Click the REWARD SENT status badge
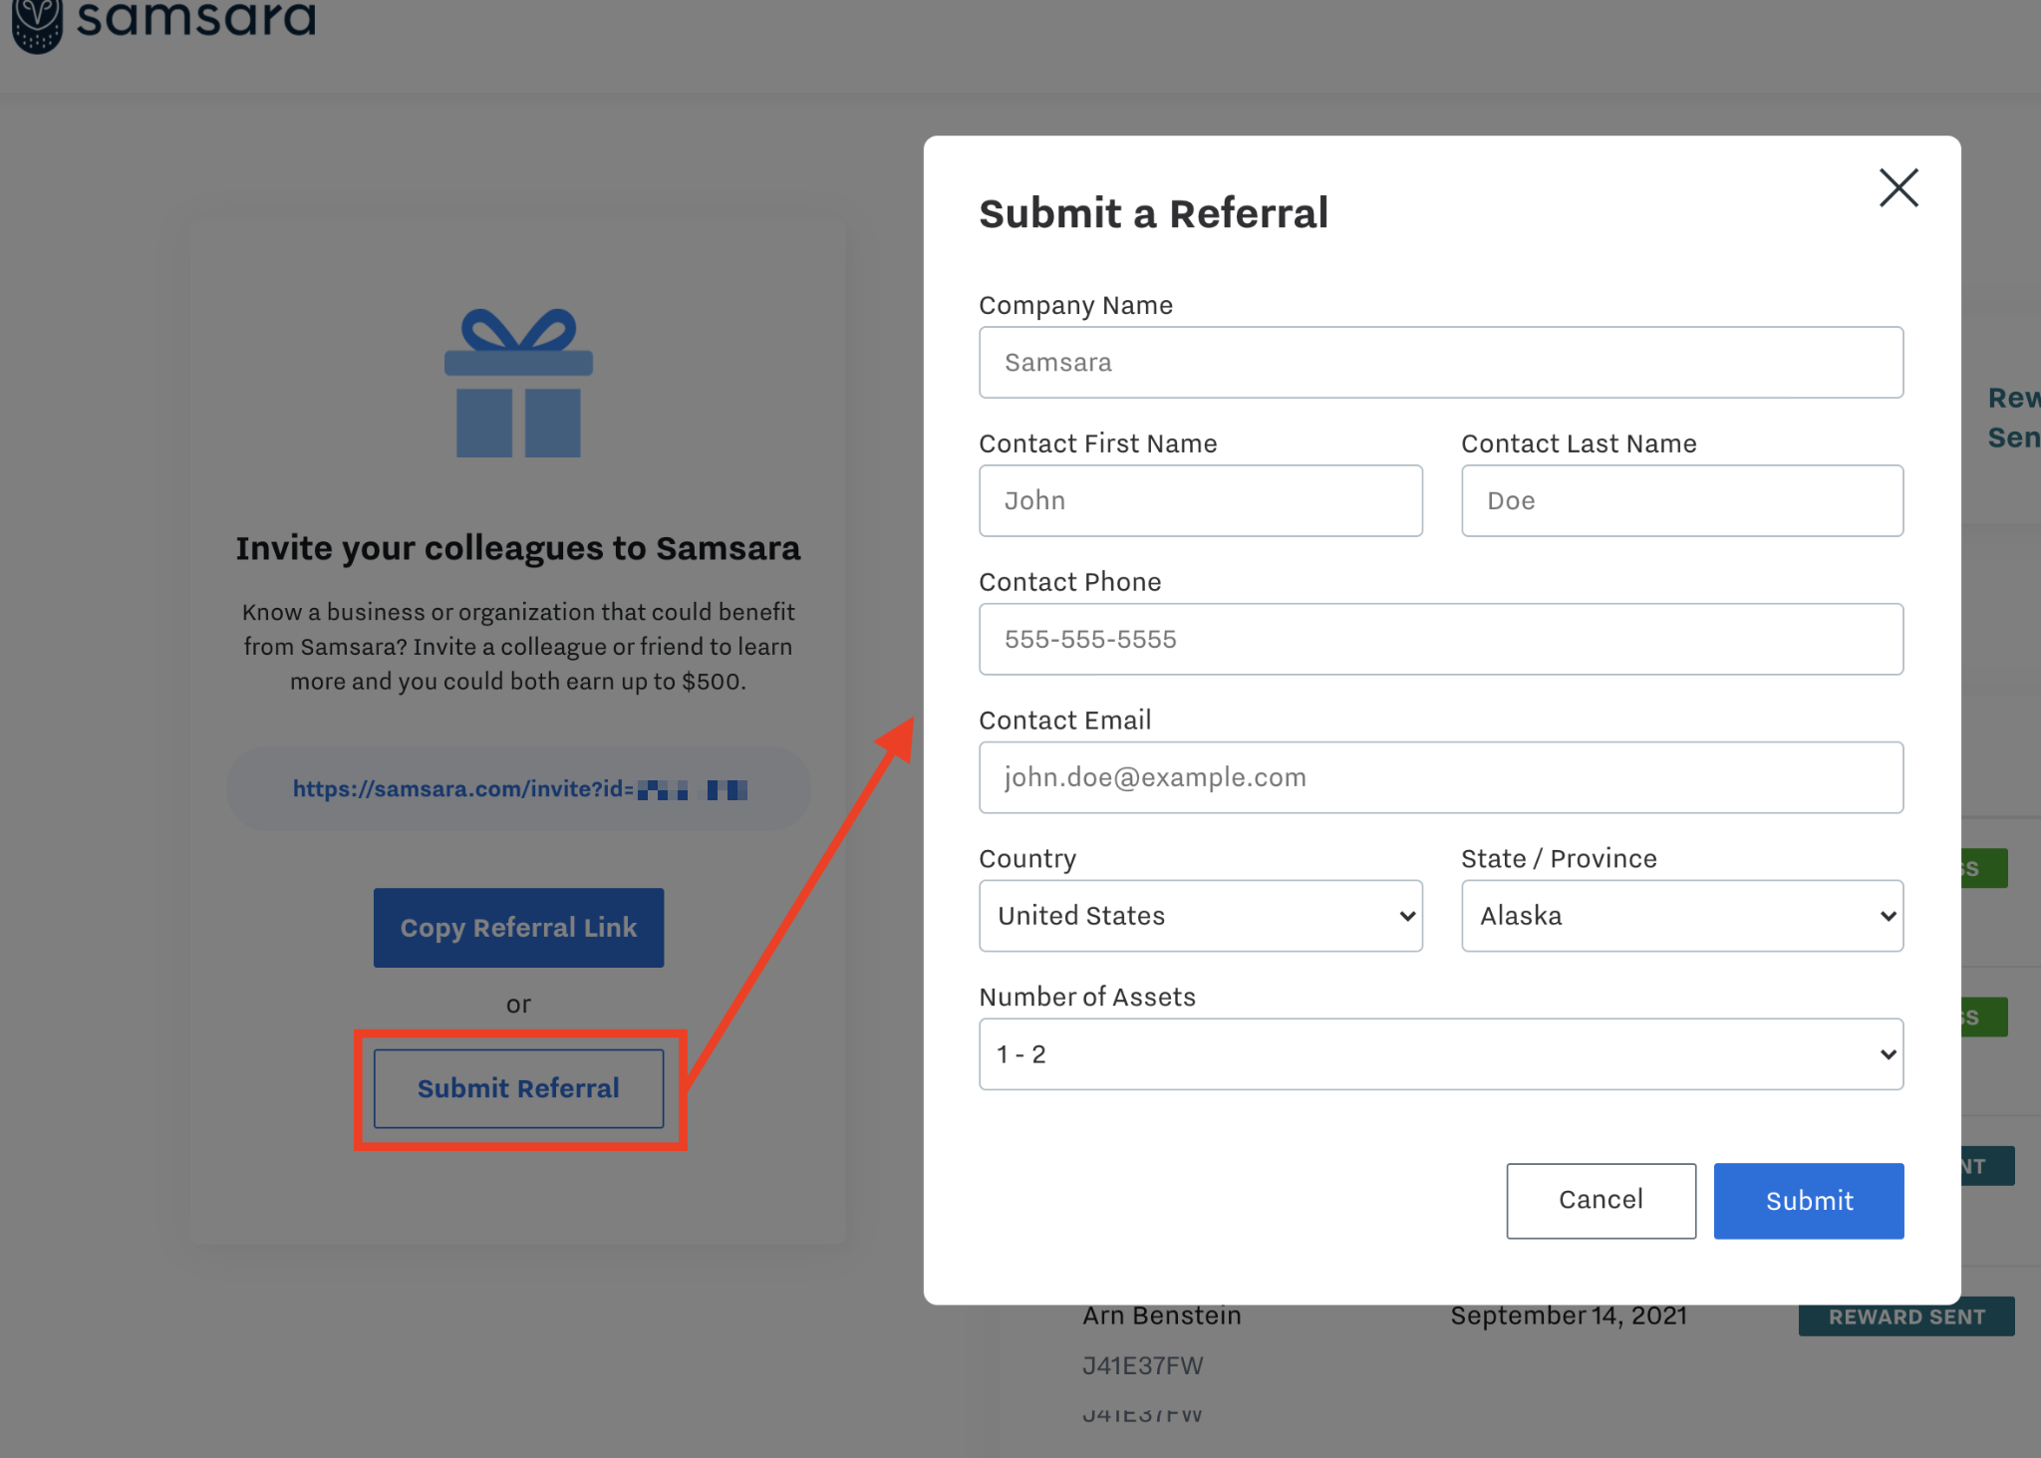This screenshot has height=1458, width=2041. (1905, 1316)
